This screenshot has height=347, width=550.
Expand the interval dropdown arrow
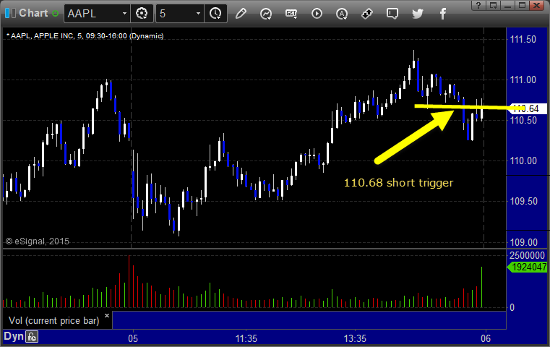198,14
